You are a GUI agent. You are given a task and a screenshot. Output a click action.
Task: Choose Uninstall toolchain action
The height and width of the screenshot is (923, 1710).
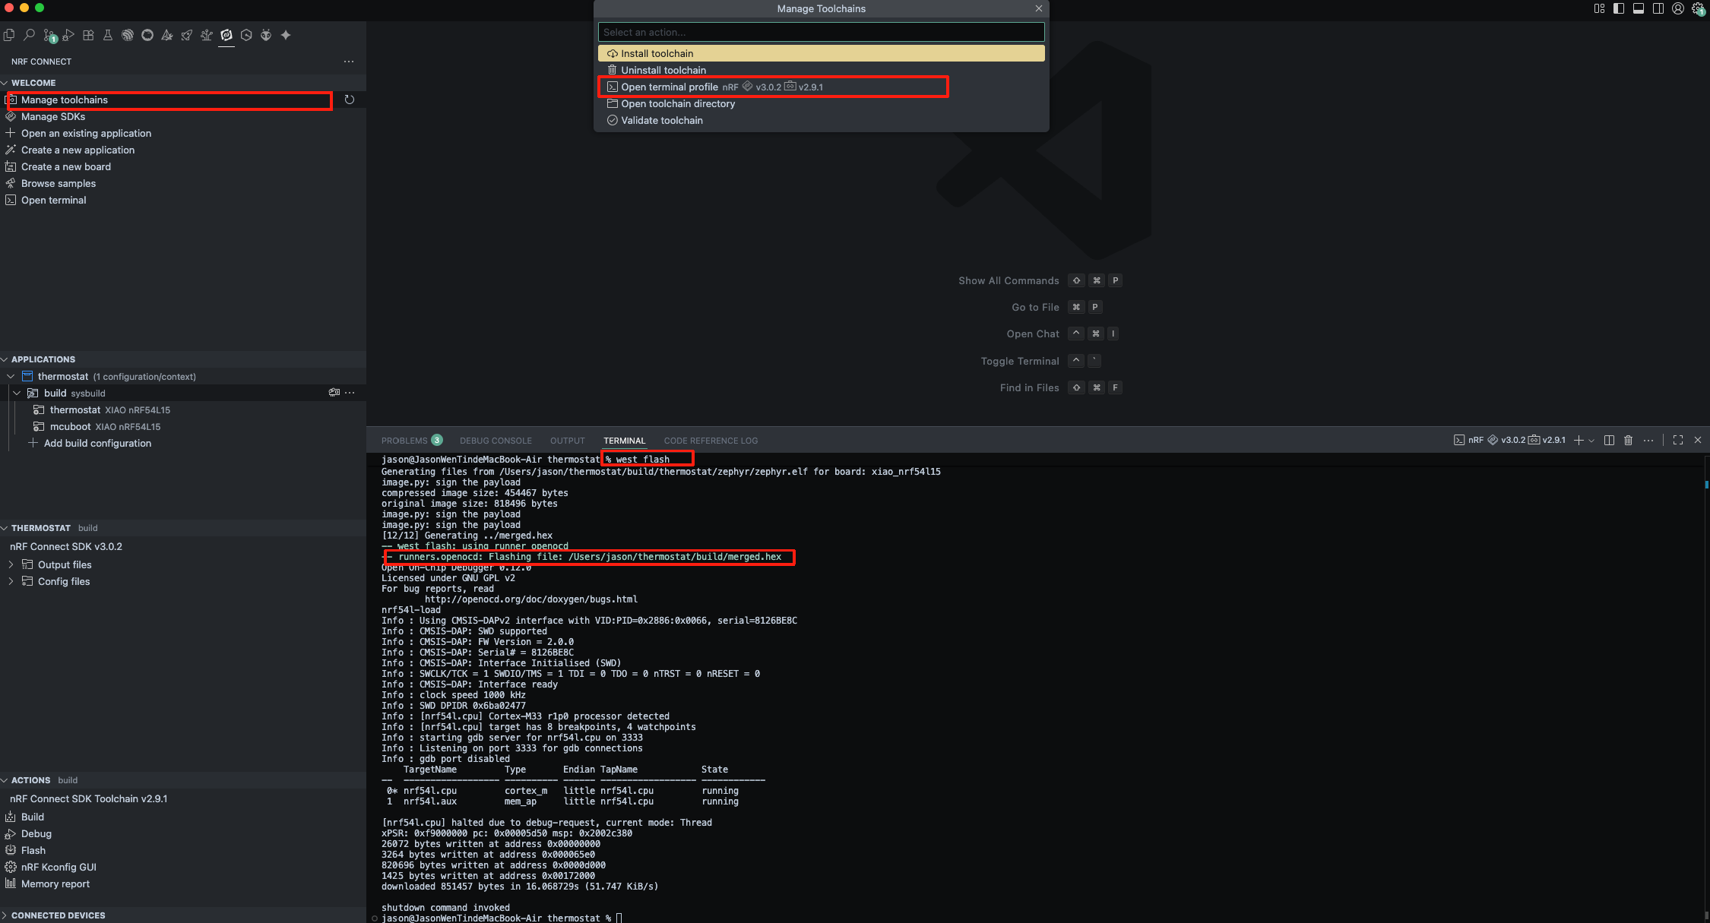point(821,70)
